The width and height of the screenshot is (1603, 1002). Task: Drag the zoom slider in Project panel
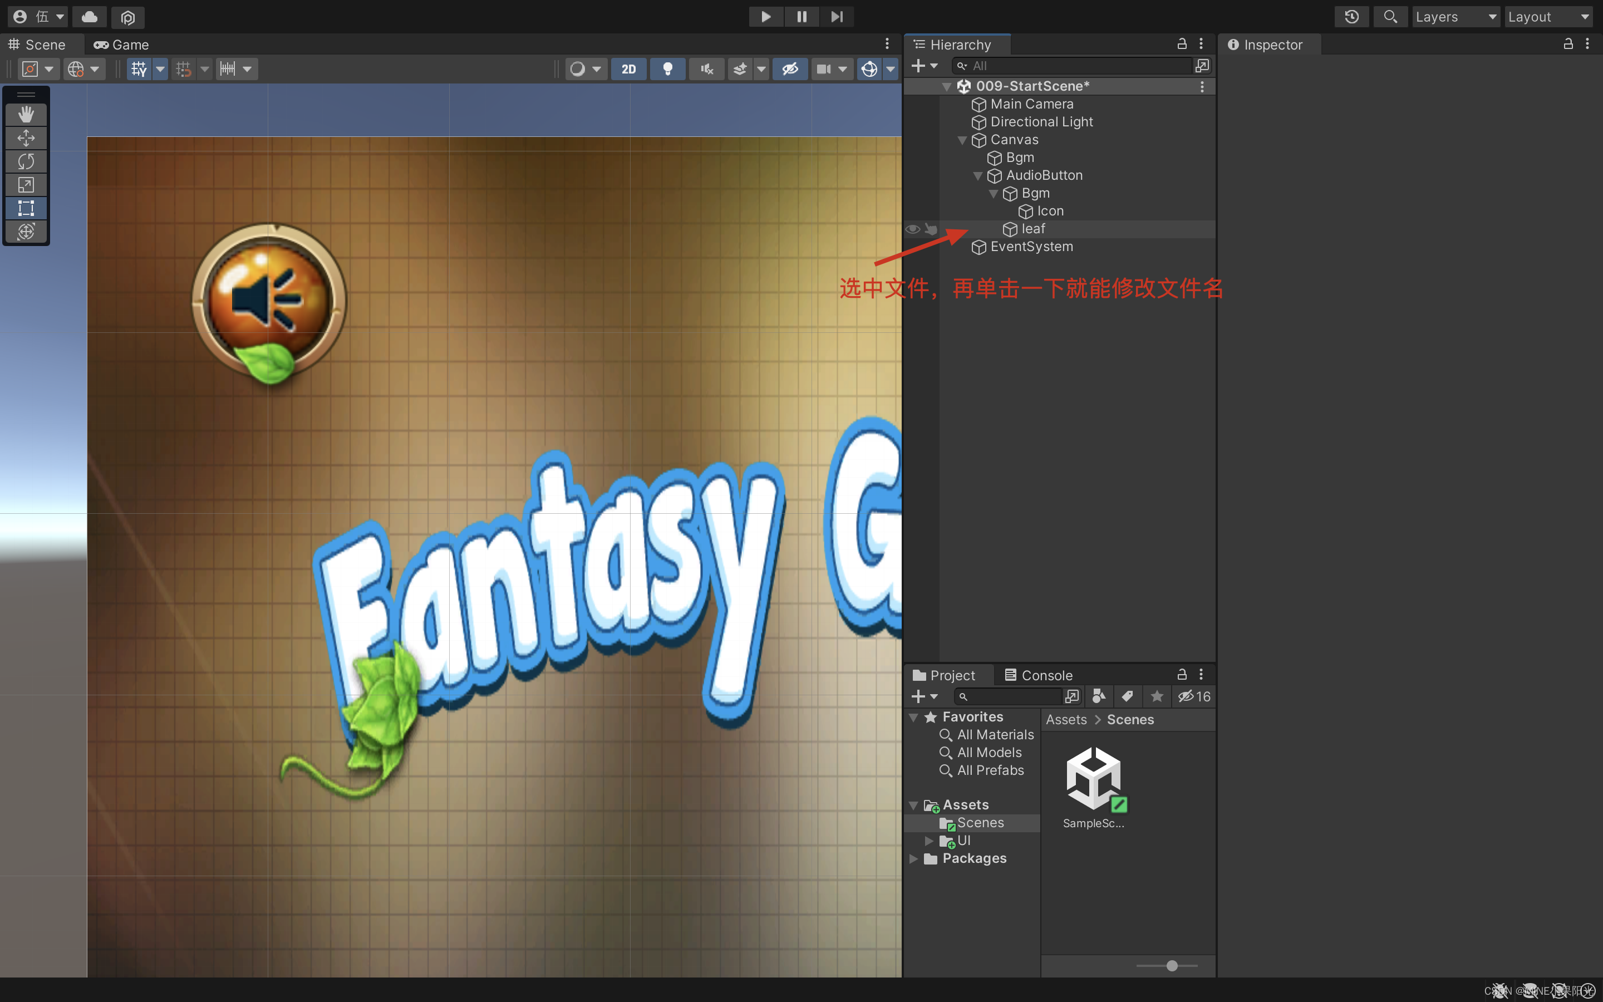(x=1172, y=964)
